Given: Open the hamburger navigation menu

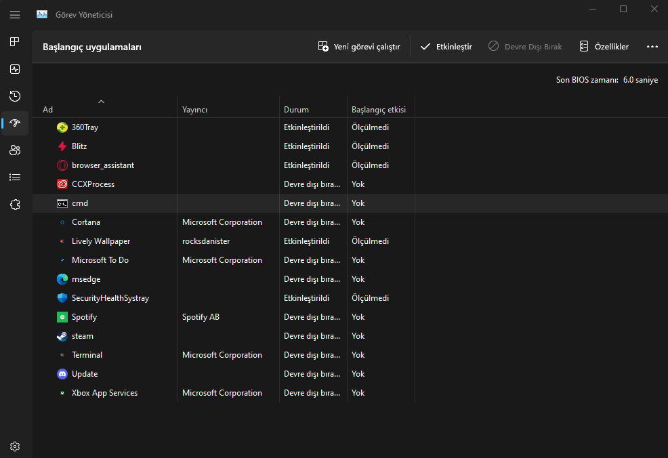Looking at the screenshot, I should [x=15, y=15].
